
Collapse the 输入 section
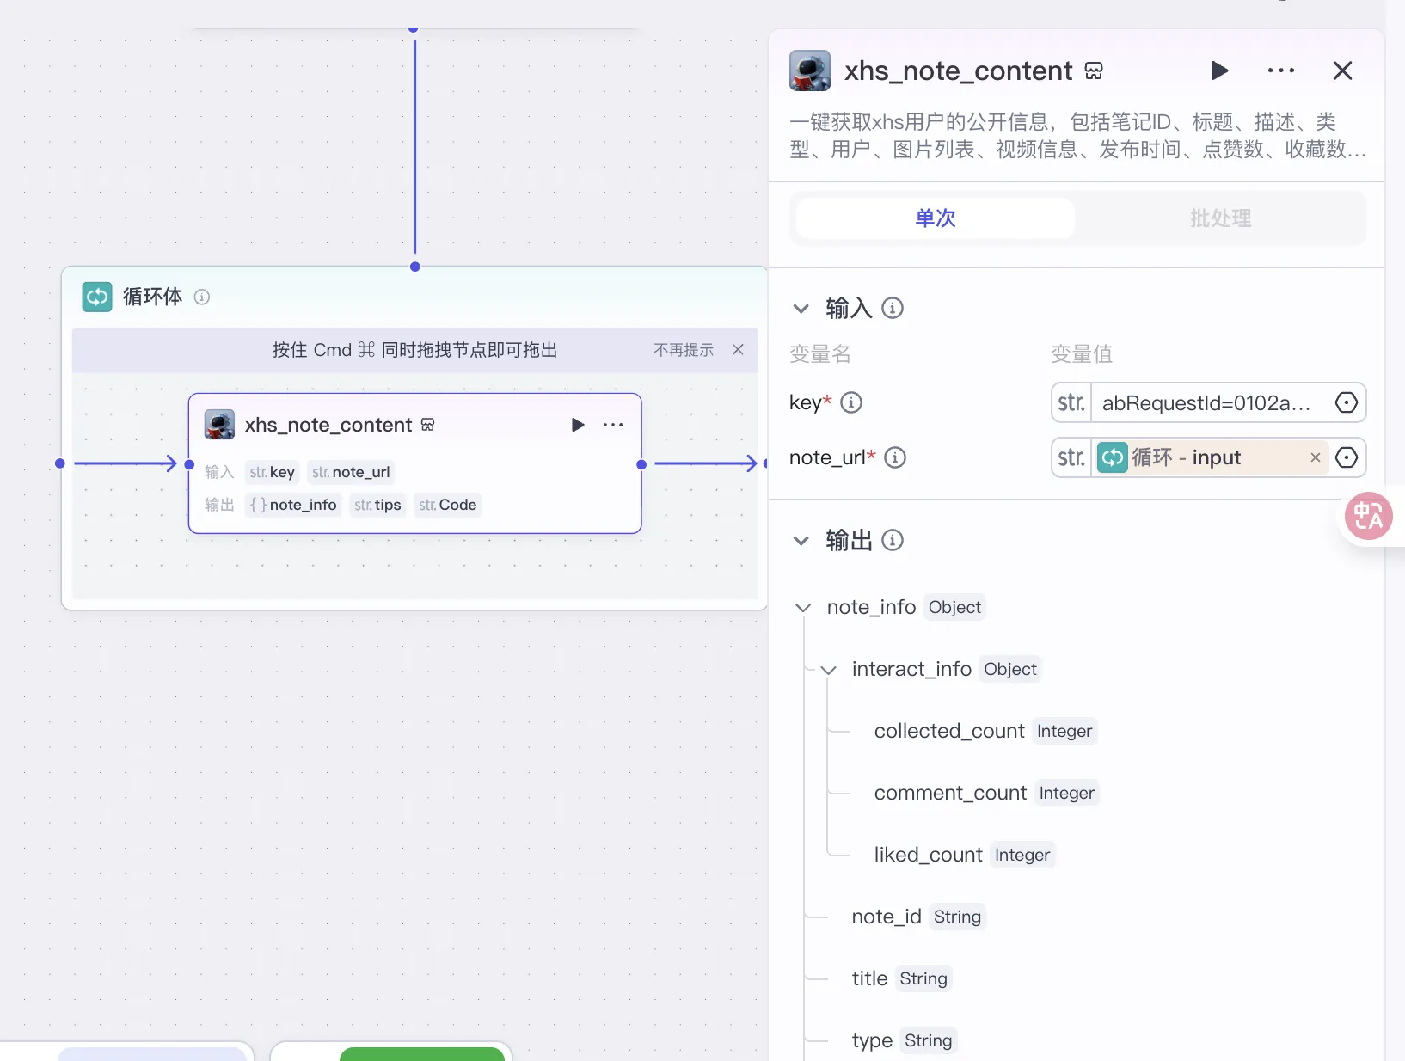(801, 308)
